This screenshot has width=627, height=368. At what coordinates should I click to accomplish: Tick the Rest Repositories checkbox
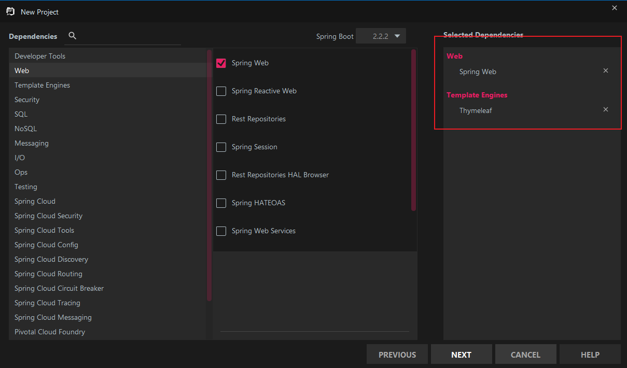(x=221, y=119)
